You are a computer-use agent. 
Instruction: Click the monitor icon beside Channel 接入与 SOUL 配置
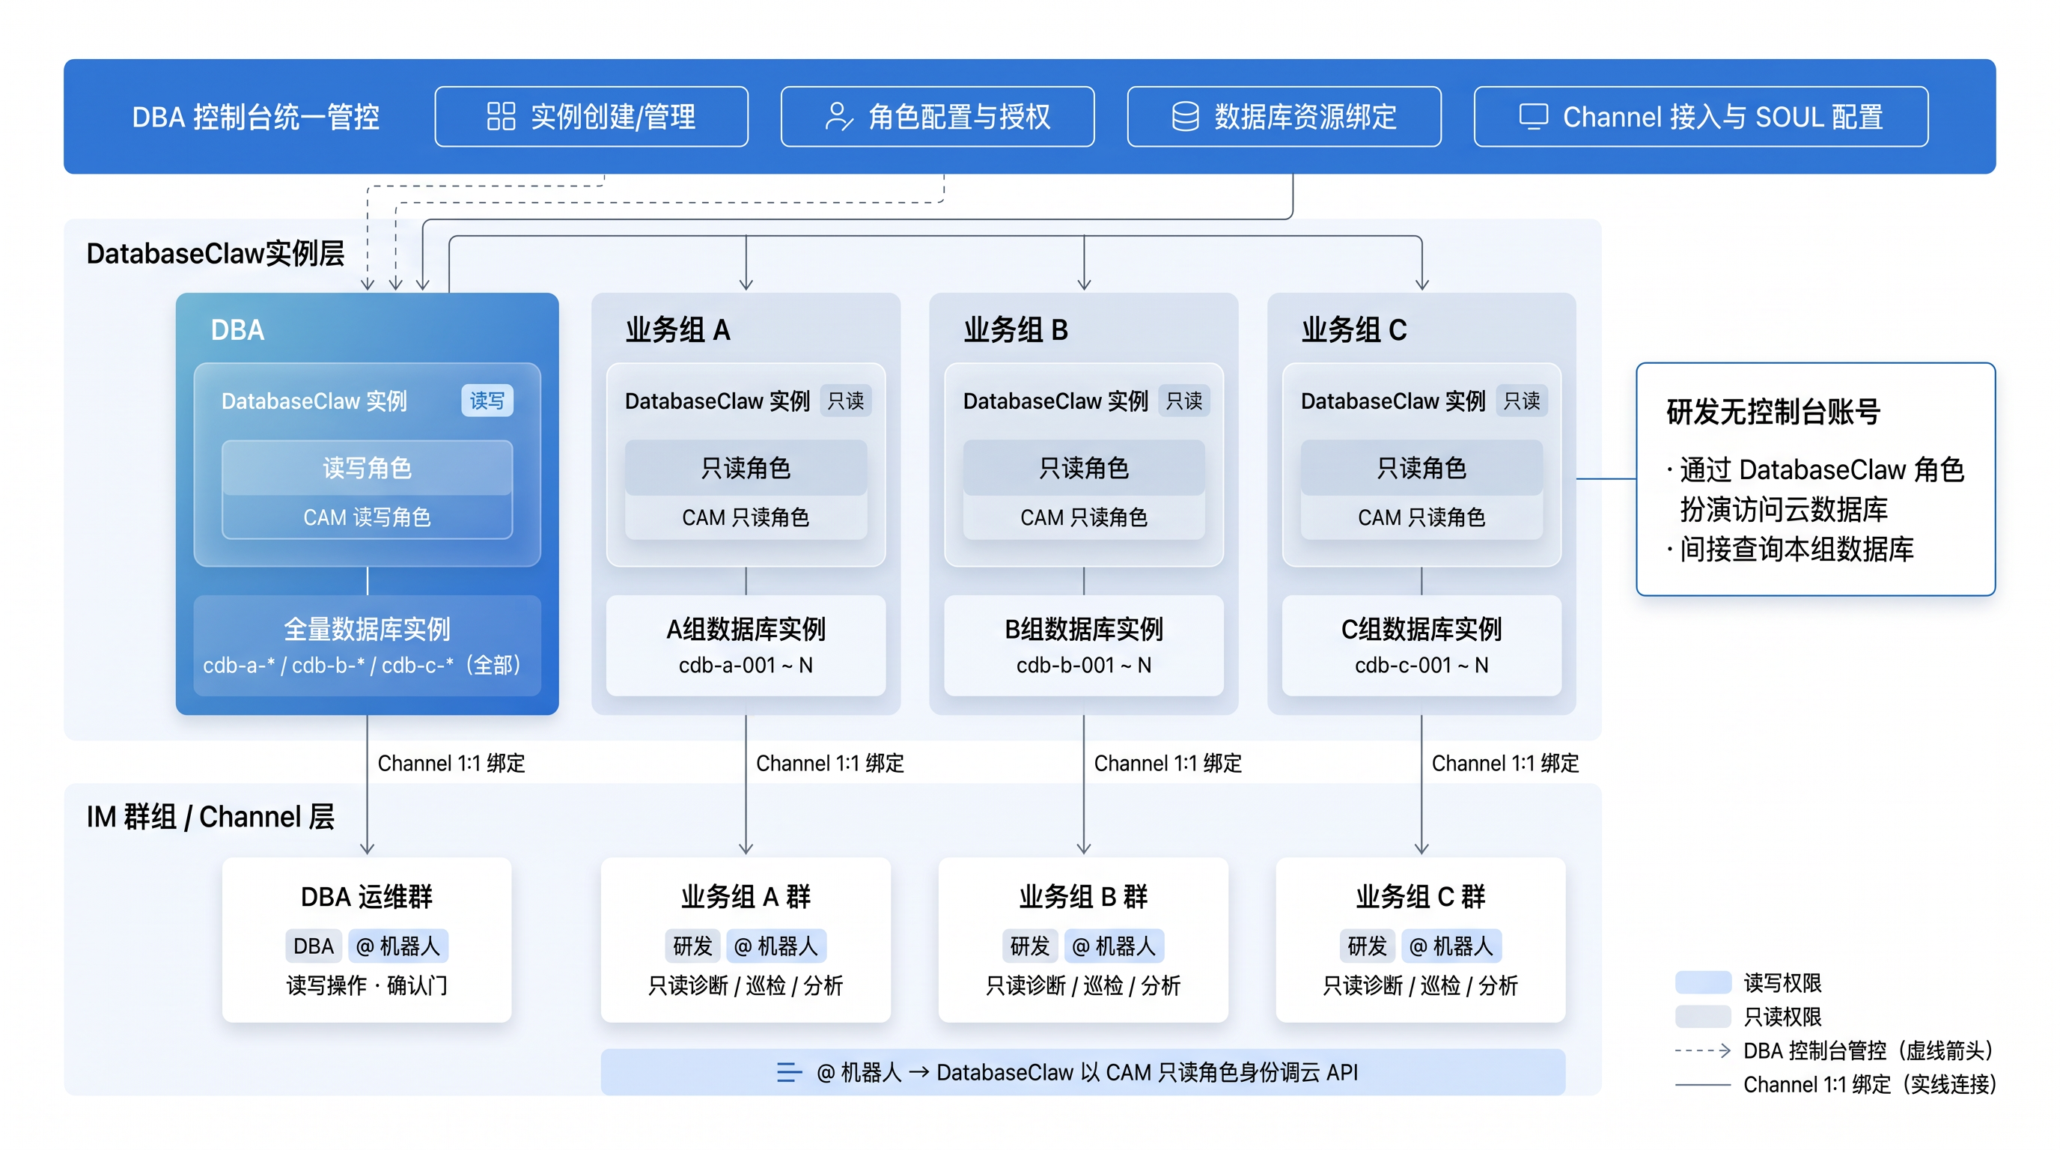point(1533,117)
